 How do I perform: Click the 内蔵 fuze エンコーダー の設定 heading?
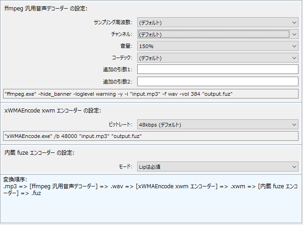point(39,152)
